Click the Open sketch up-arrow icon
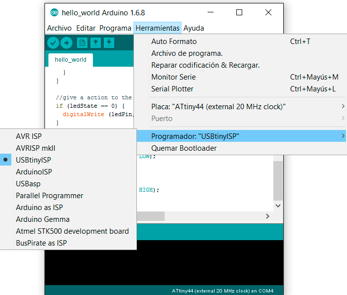347x295 pixels. 95,42
